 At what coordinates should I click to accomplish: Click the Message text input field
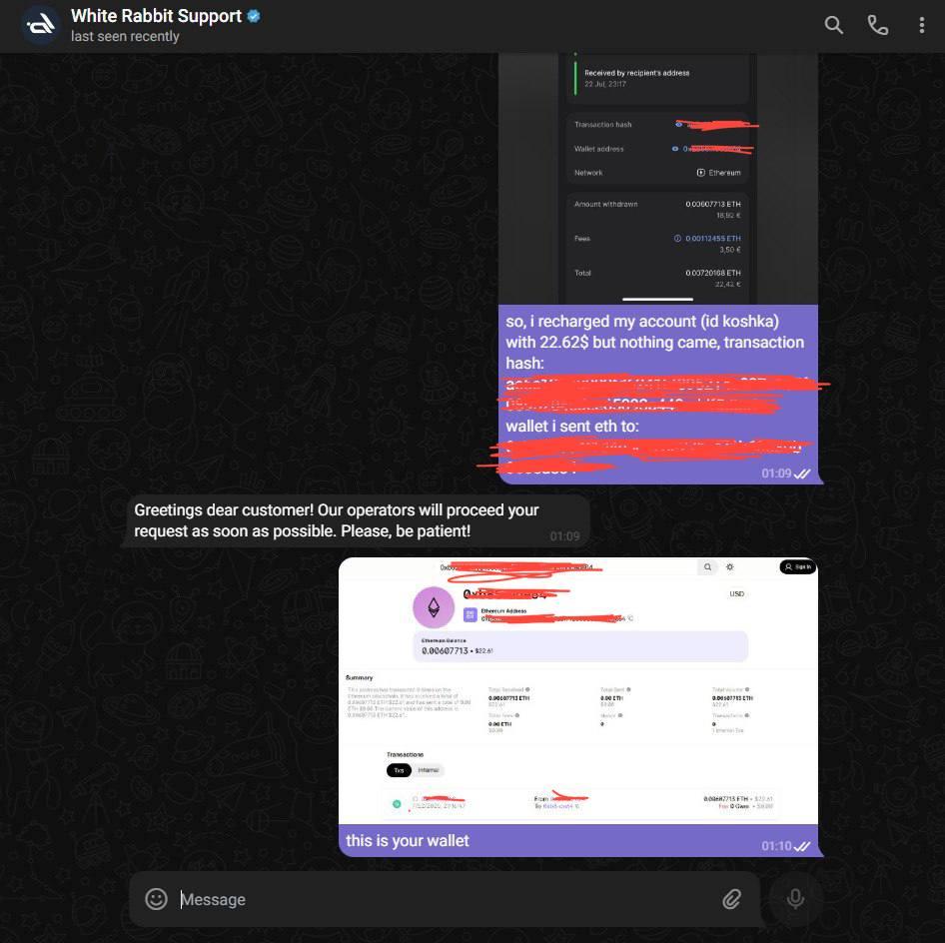pos(440,899)
